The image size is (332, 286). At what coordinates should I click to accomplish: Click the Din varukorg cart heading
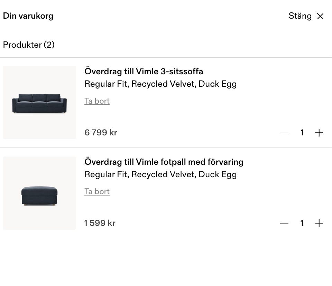(28, 16)
